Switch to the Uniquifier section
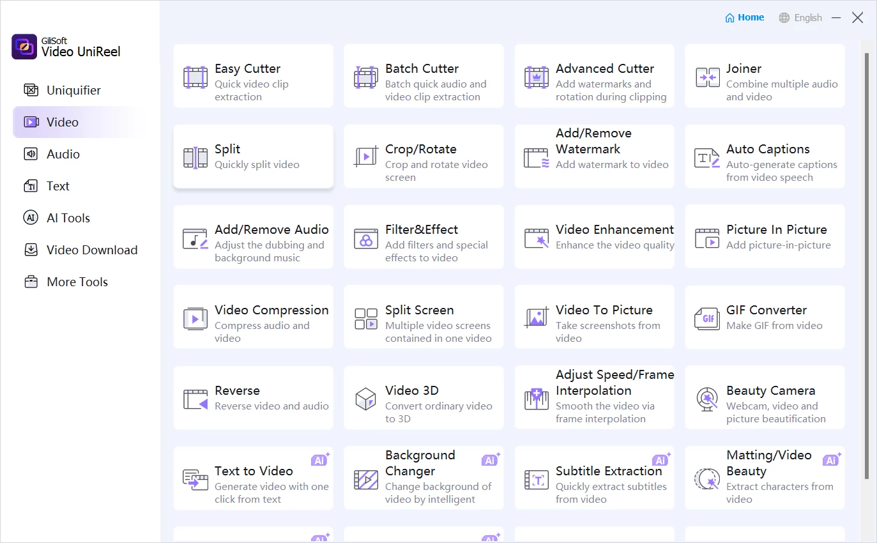 pyautogui.click(x=73, y=90)
